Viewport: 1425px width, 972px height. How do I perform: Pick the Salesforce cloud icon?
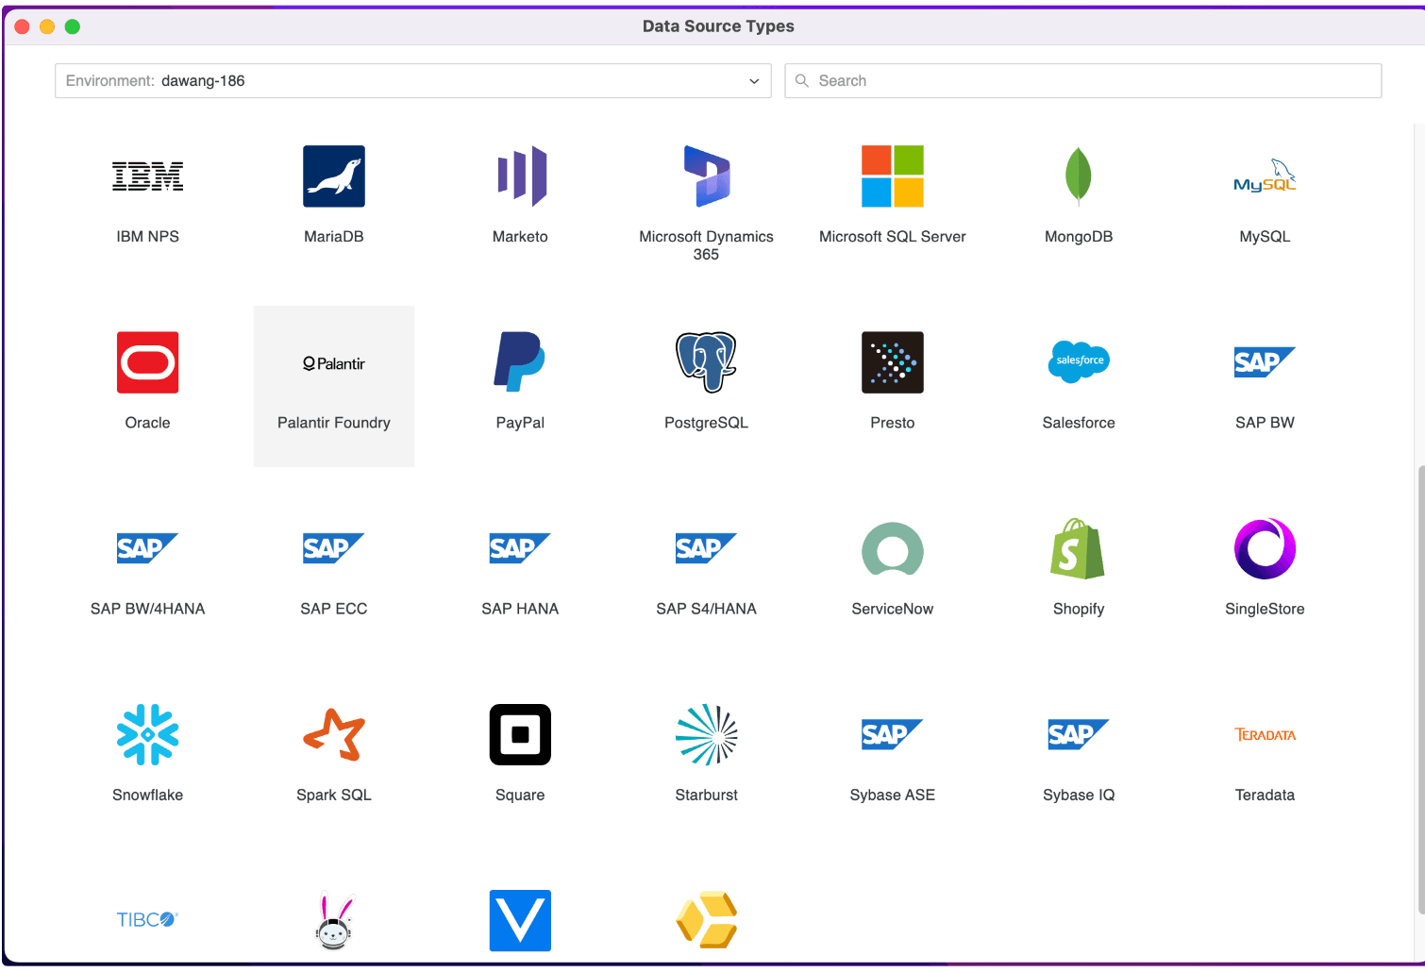point(1079,362)
